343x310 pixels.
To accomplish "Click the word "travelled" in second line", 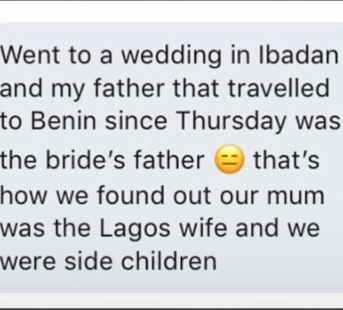I will tap(278, 88).
